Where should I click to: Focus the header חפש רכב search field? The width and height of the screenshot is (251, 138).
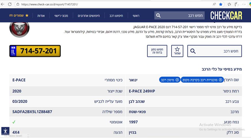coord(179,16)
